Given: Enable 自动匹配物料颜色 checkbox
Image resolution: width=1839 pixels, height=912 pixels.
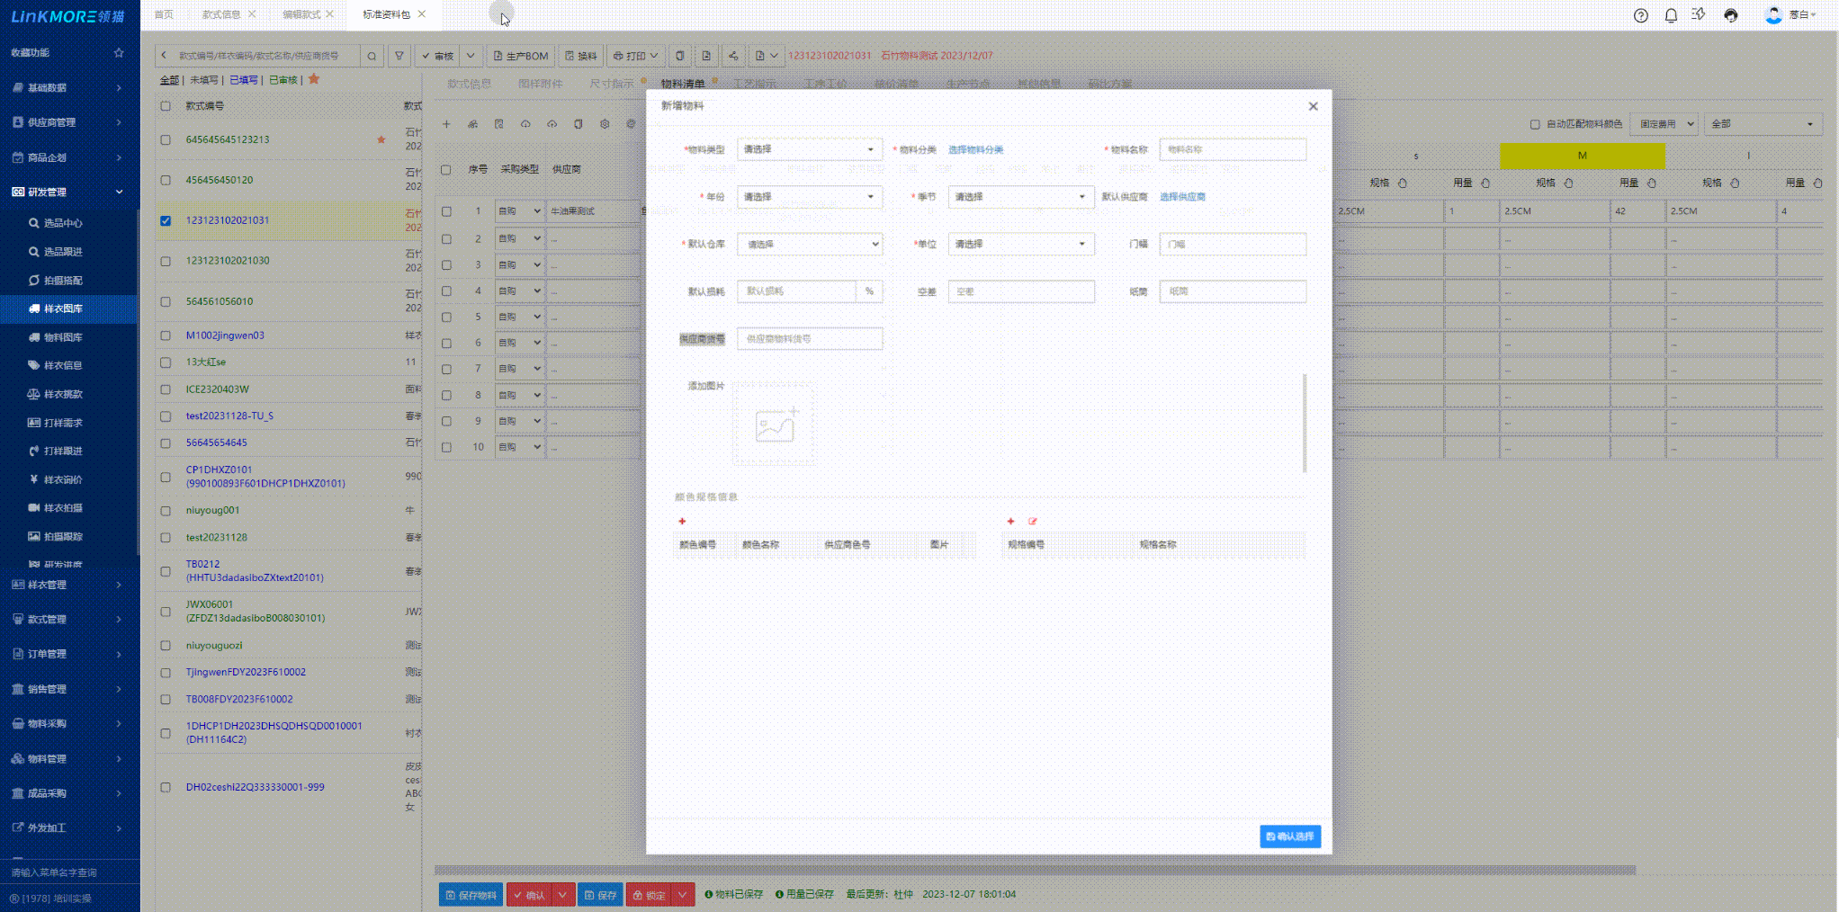Looking at the screenshot, I should click(1535, 124).
